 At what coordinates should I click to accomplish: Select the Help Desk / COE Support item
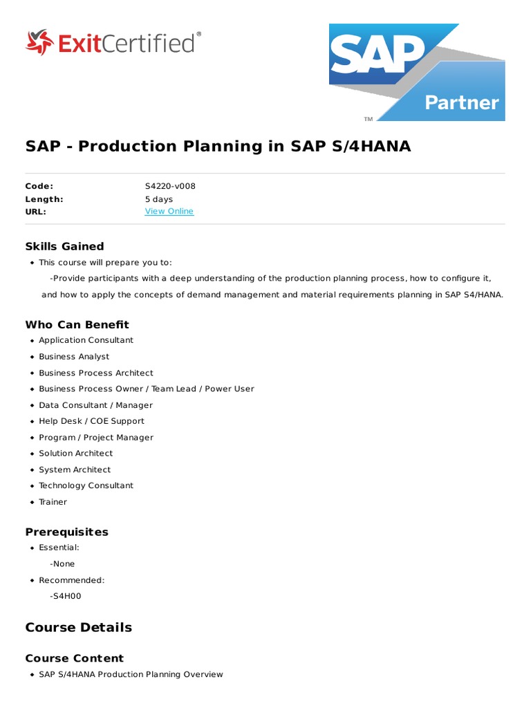[x=91, y=421]
